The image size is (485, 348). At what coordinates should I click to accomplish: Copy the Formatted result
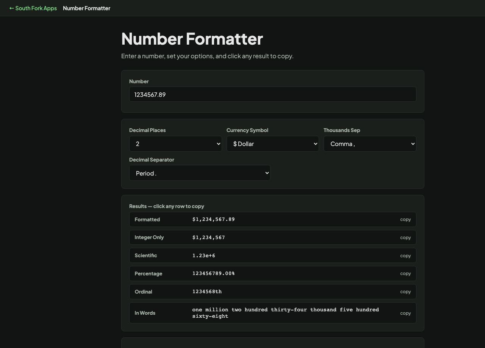coord(405,219)
